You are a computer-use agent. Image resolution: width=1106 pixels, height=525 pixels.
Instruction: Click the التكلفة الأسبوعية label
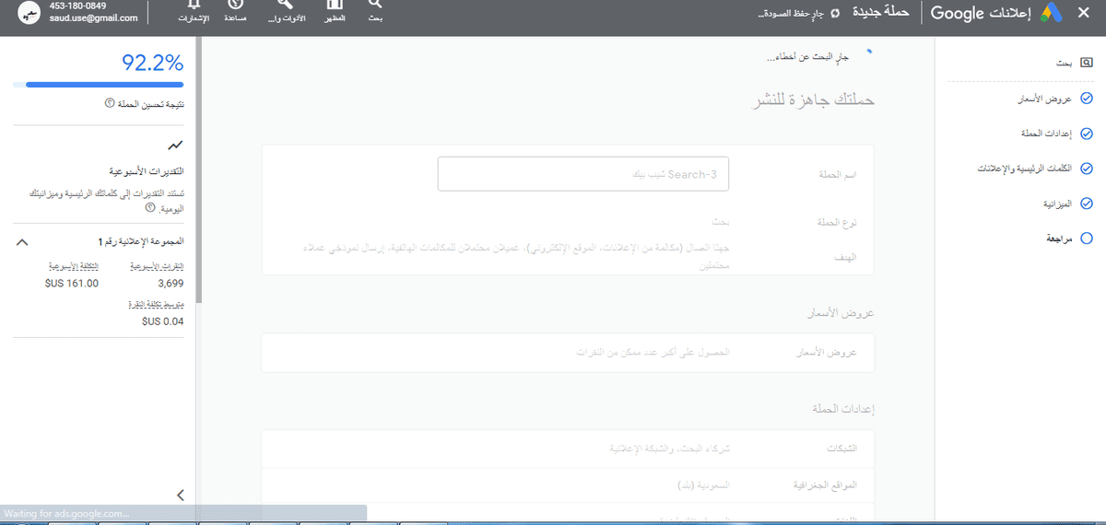74,265
